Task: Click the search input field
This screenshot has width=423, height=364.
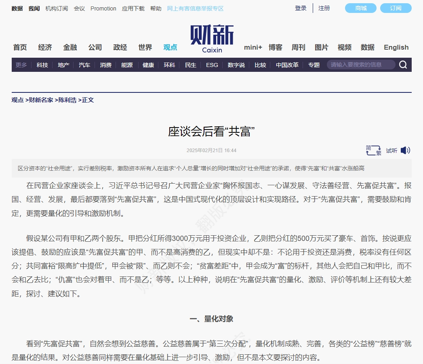Action: [x=360, y=64]
